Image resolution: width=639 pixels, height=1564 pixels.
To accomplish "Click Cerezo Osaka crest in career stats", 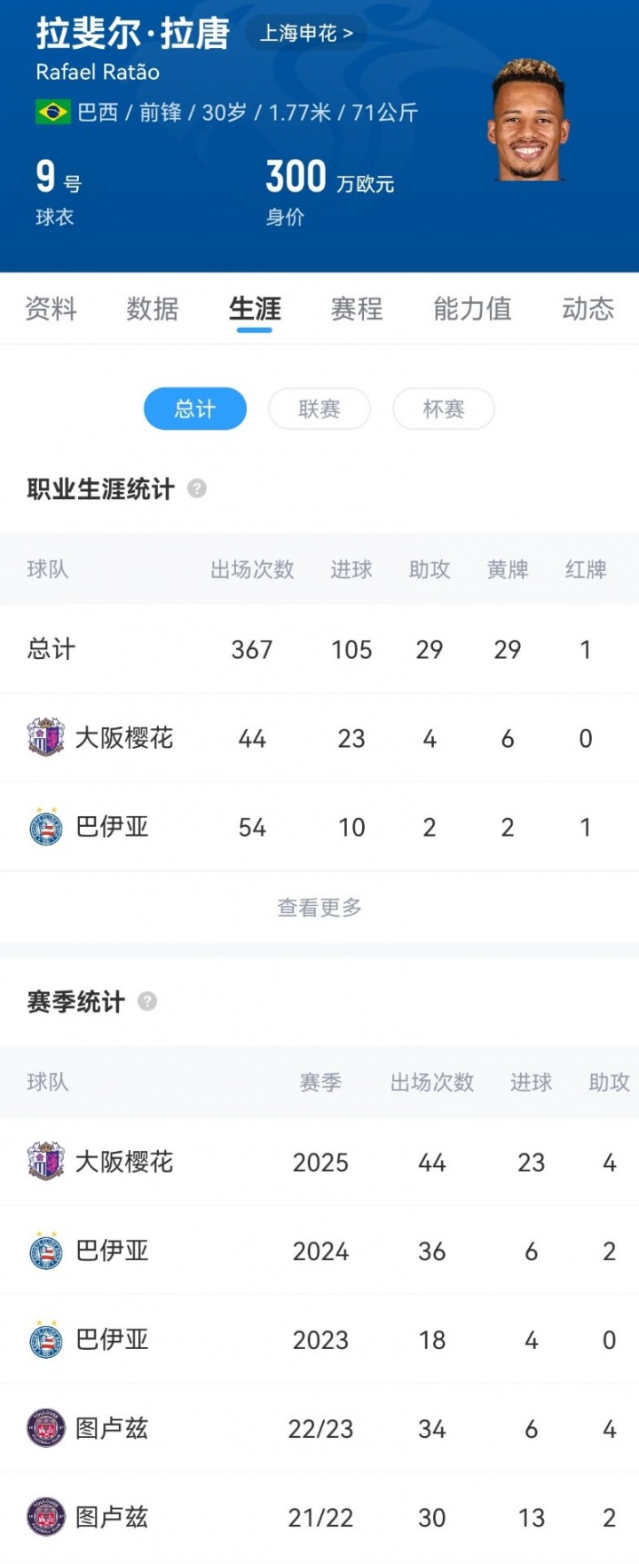I will coord(45,737).
